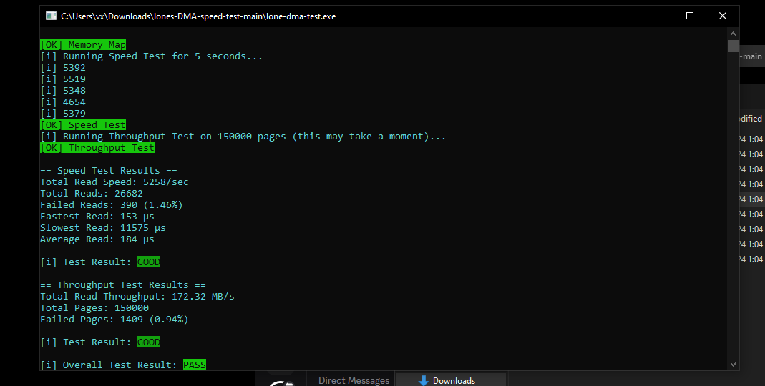Image resolution: width=765 pixels, height=386 pixels.
Task: Select the Downloads taskbar item
Action: pyautogui.click(x=450, y=380)
